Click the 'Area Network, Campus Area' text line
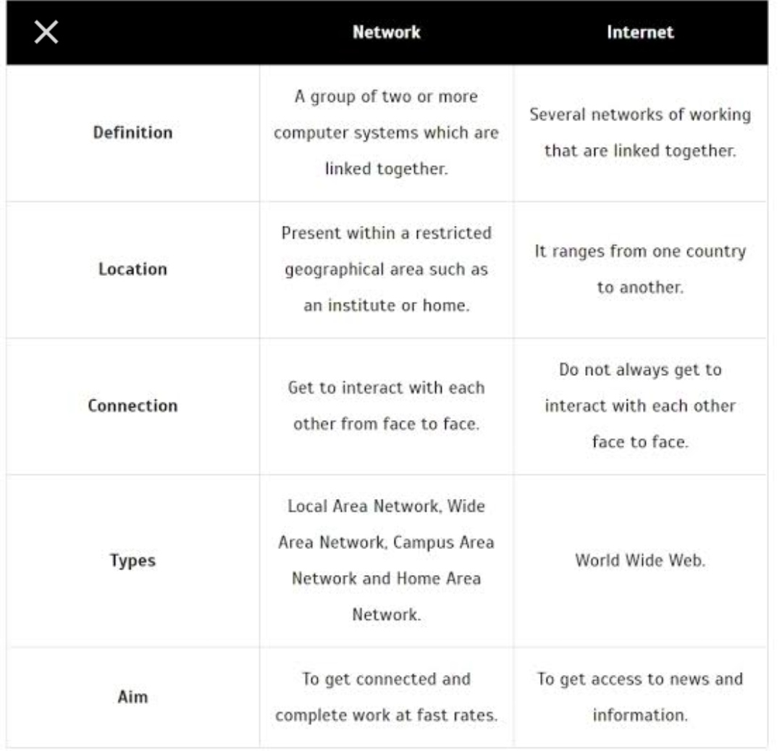 tap(387, 542)
